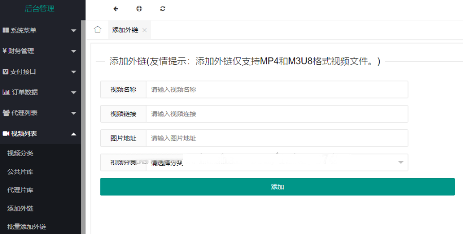Click the 视频名称 input field
Screen dimensions: 463x234
276,89
